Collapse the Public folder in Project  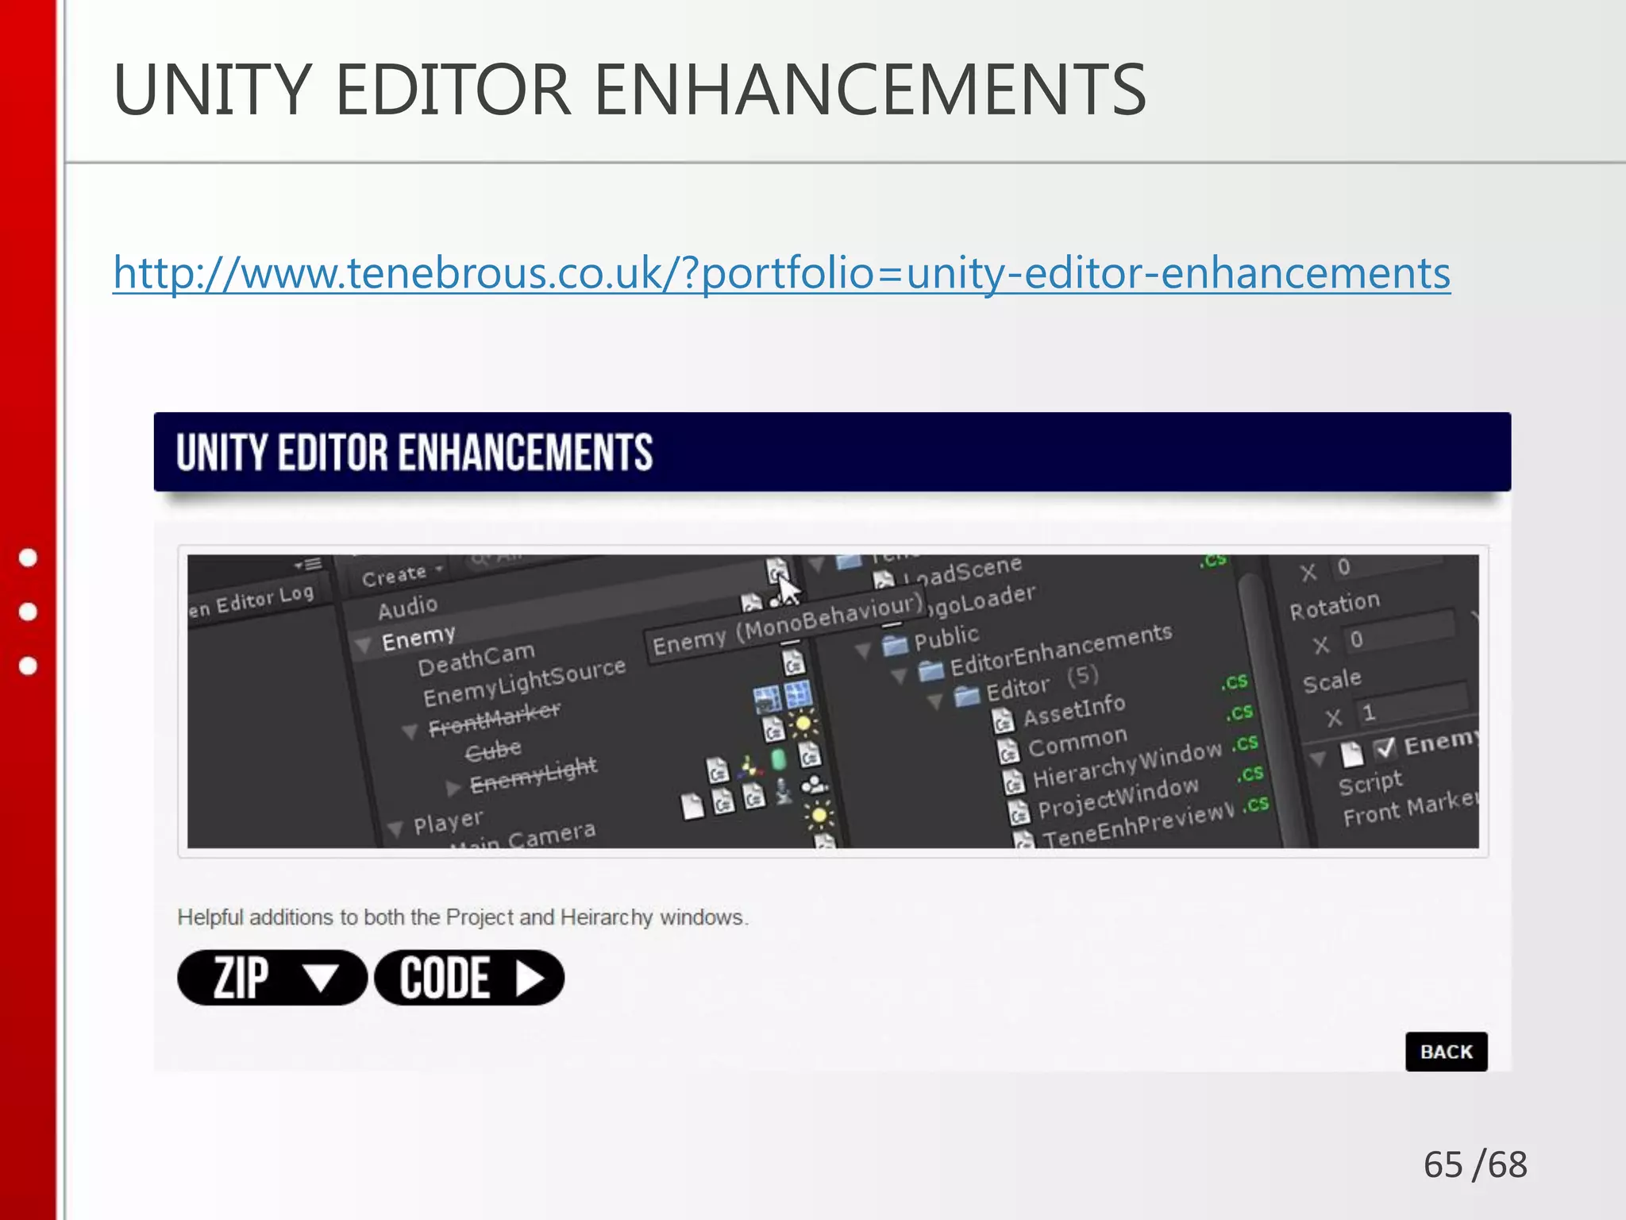(x=862, y=652)
